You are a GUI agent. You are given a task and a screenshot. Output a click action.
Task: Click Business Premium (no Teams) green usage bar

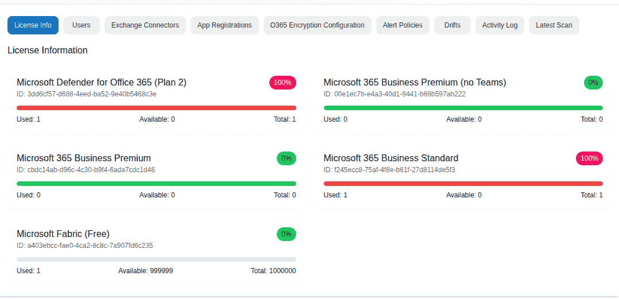(463, 108)
